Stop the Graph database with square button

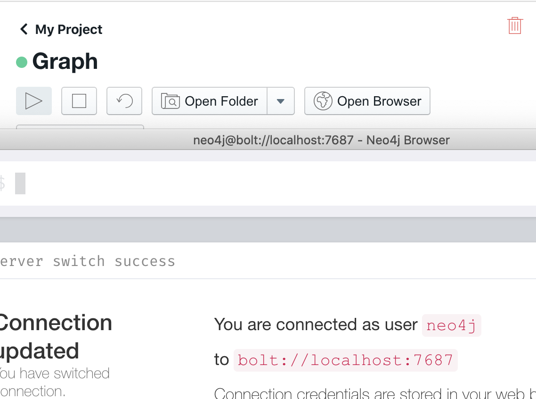tap(79, 101)
